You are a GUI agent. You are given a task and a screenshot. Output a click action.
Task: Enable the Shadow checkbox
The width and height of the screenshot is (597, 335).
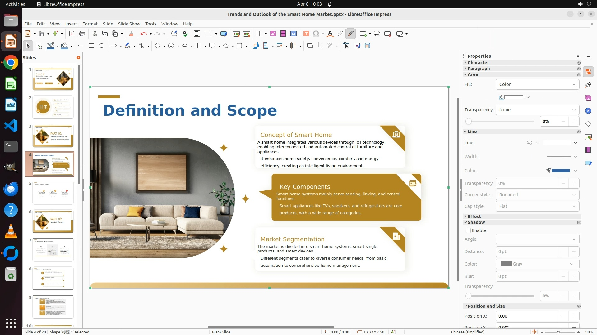(468, 230)
